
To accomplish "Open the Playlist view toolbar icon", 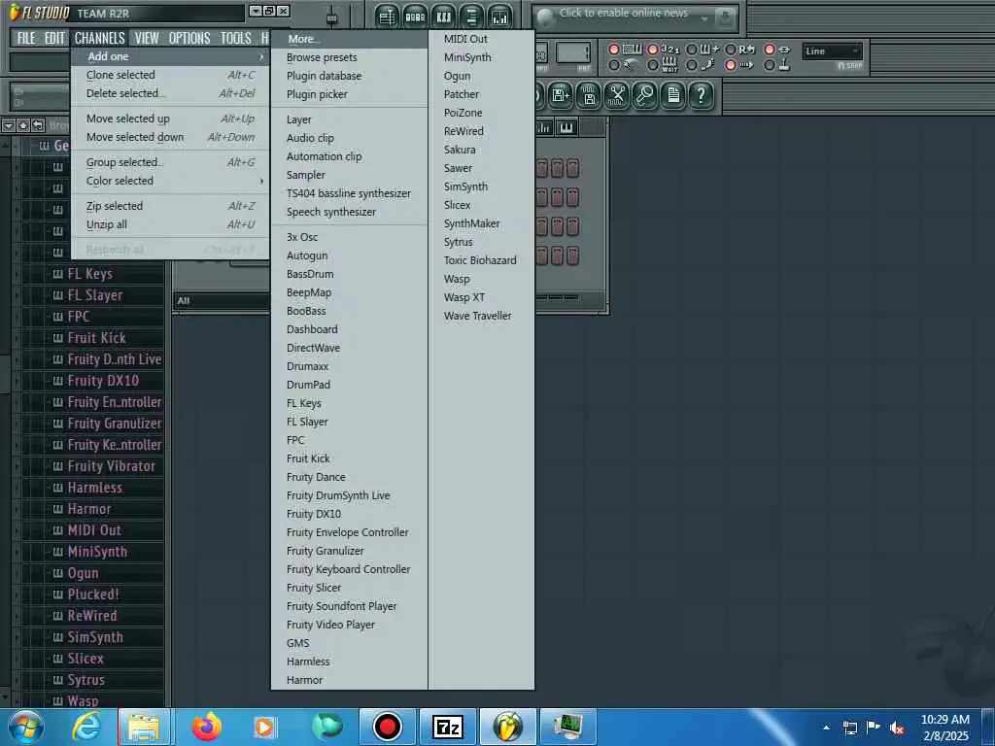I will [387, 17].
